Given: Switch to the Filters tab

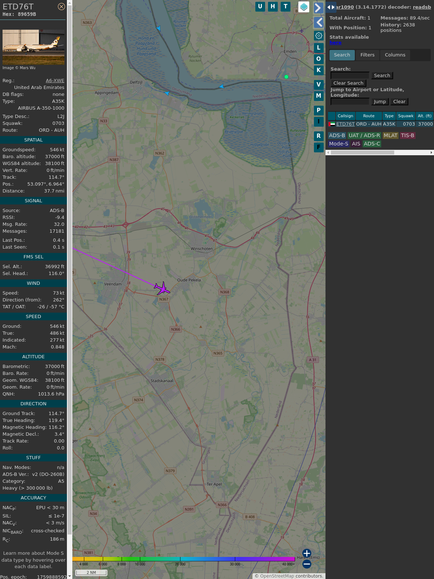Looking at the screenshot, I should click(367, 55).
